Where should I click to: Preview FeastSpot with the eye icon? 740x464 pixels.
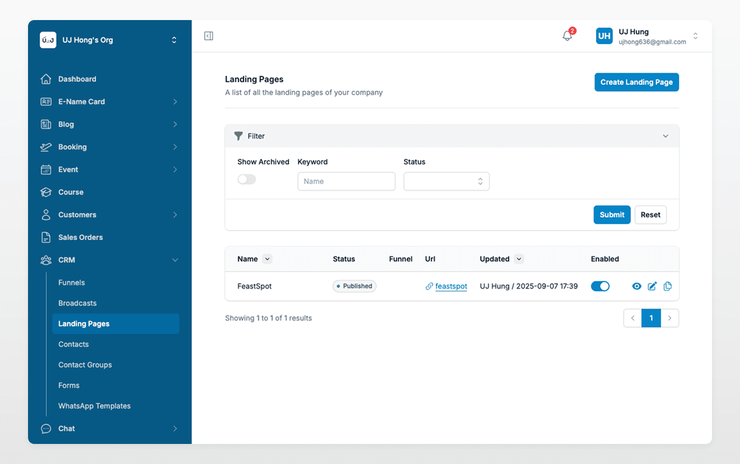637,286
